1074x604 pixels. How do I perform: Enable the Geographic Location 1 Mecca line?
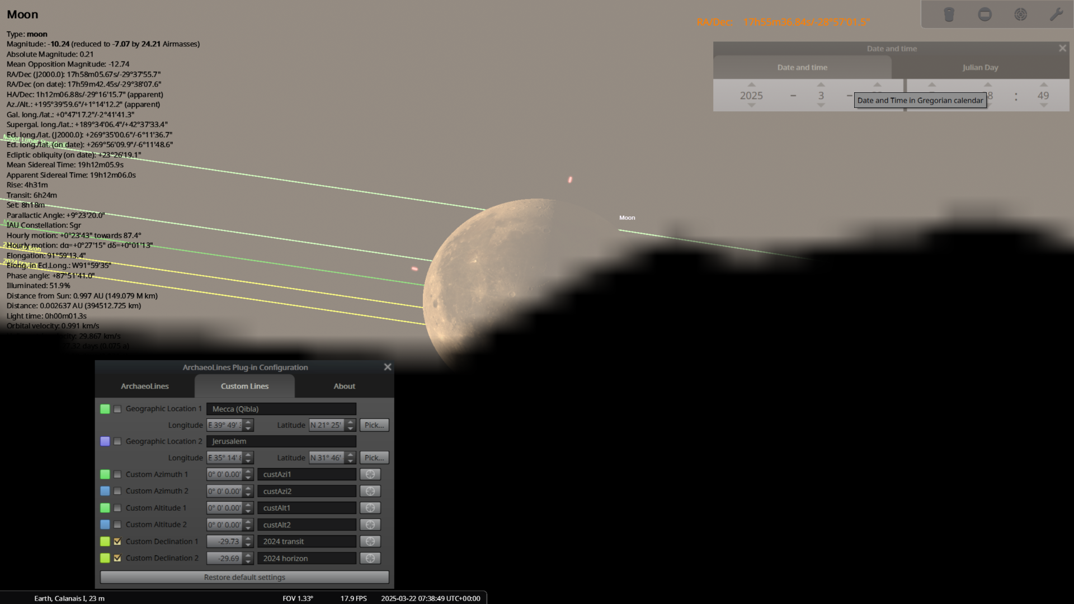(117, 409)
